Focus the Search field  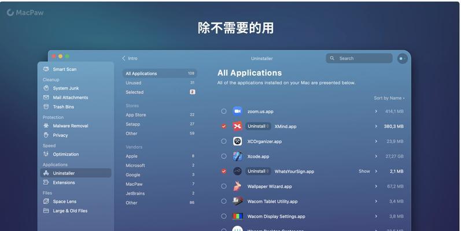click(x=359, y=58)
